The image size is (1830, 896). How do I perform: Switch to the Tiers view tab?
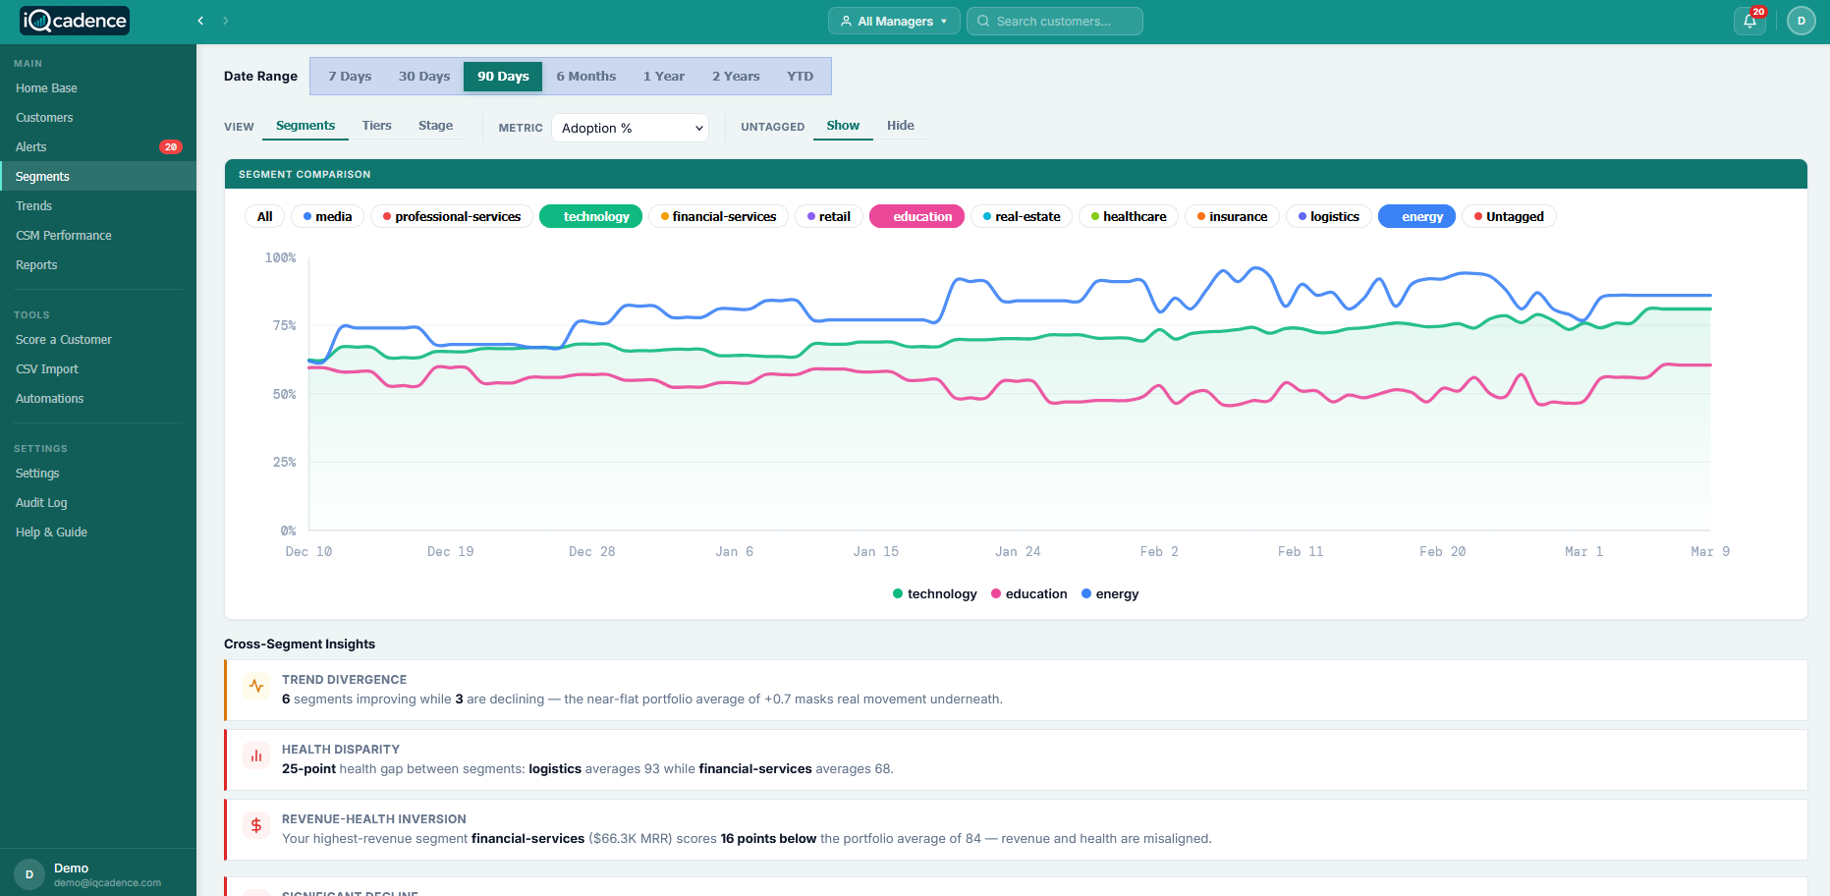click(x=376, y=125)
